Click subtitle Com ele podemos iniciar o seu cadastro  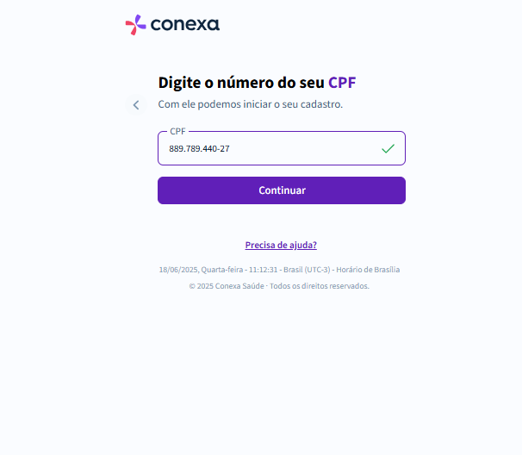click(251, 104)
